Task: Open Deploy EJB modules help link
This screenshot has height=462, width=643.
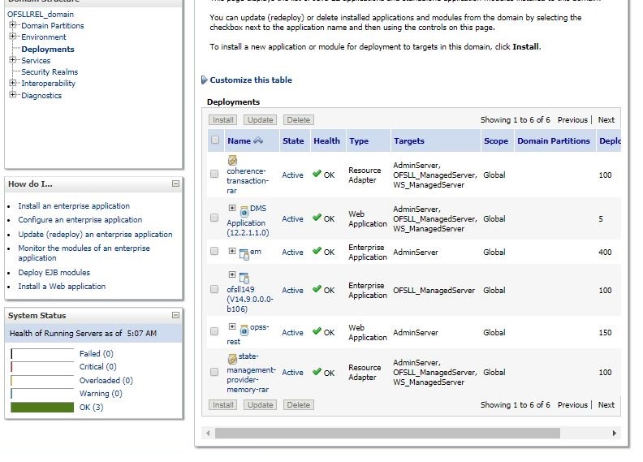Action: coord(54,272)
